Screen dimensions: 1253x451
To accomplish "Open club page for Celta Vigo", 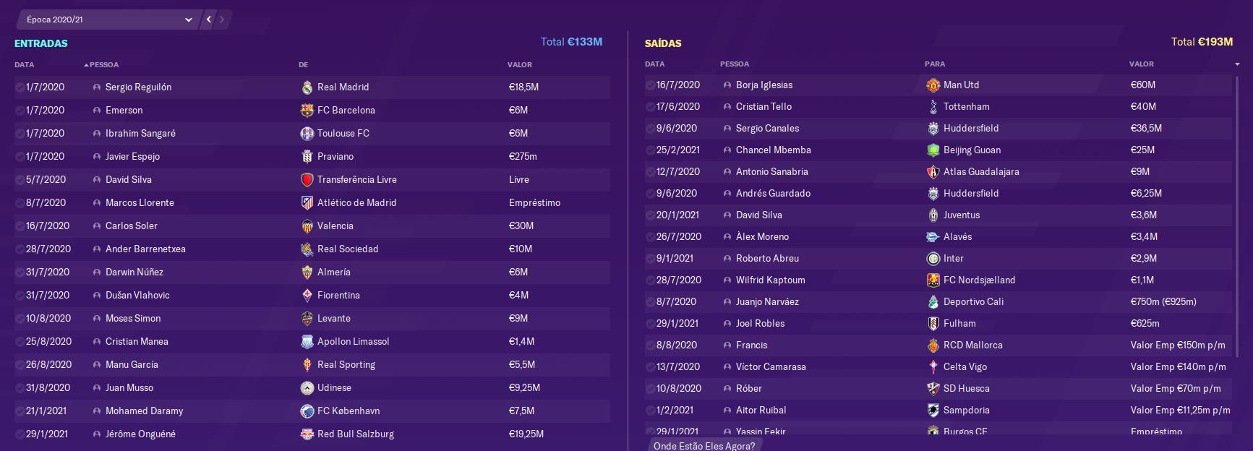I will coord(965,367).
